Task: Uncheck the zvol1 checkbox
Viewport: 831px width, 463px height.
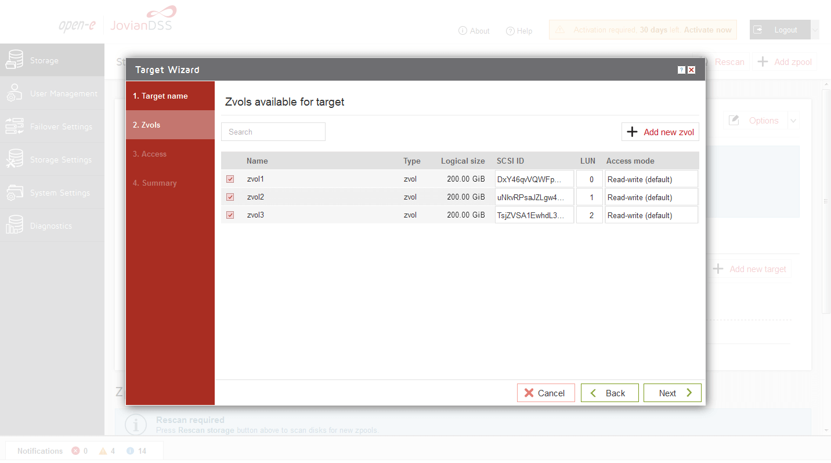Action: coord(230,179)
